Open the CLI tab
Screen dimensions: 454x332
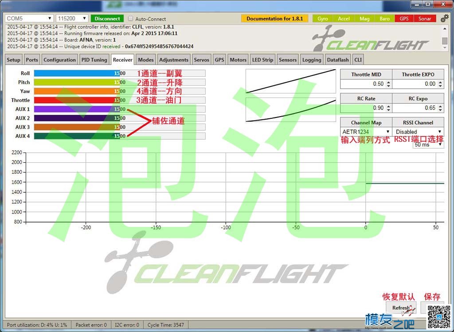[x=358, y=60]
